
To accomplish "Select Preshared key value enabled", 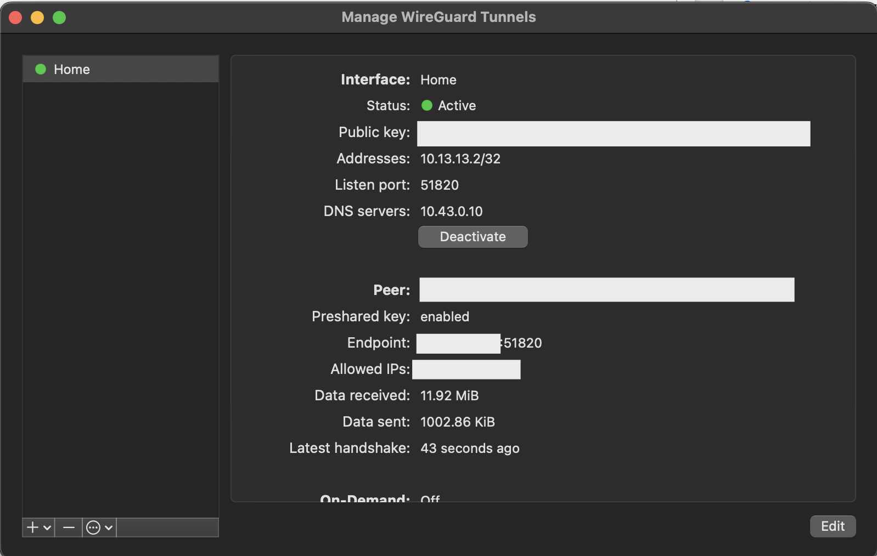I will (x=445, y=316).
